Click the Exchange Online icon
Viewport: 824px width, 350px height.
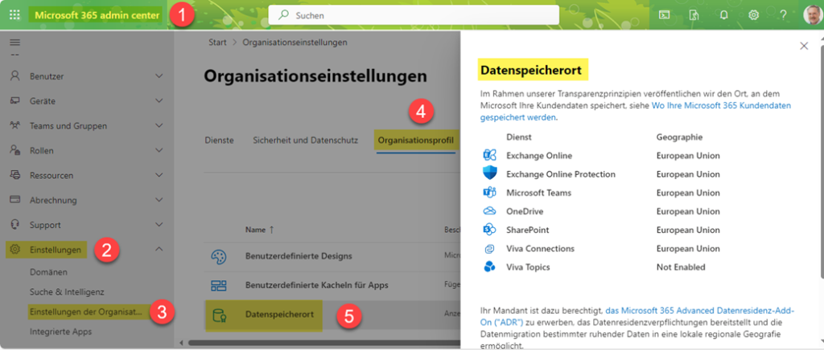click(x=489, y=156)
